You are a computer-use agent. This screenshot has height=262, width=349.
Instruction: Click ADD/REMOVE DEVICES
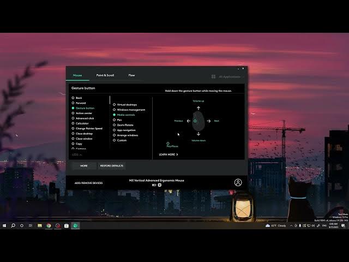[88, 183]
